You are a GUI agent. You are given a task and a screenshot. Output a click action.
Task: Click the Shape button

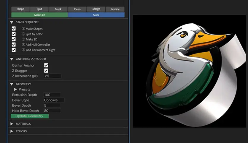(x=20, y=9)
